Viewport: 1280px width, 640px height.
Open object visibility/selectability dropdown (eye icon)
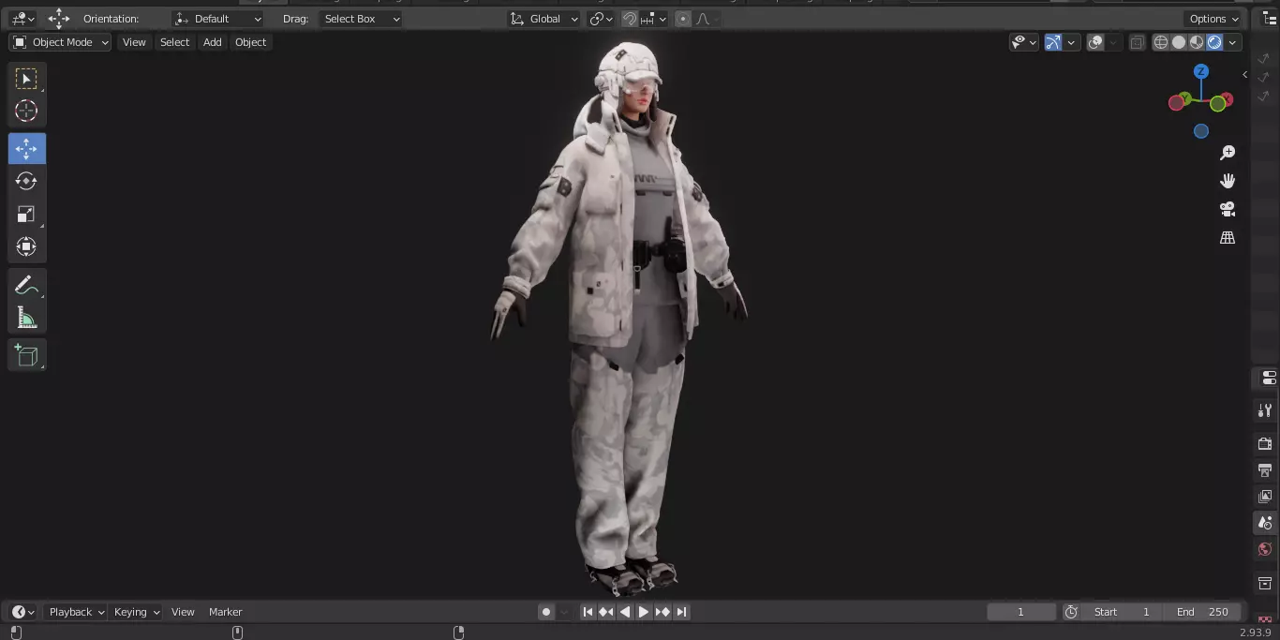tap(1024, 42)
